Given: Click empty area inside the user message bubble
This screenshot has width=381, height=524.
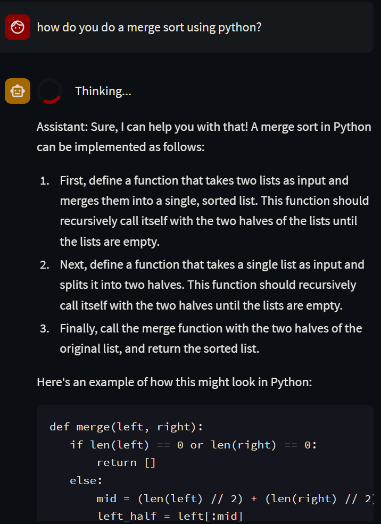Looking at the screenshot, I should click(318, 27).
